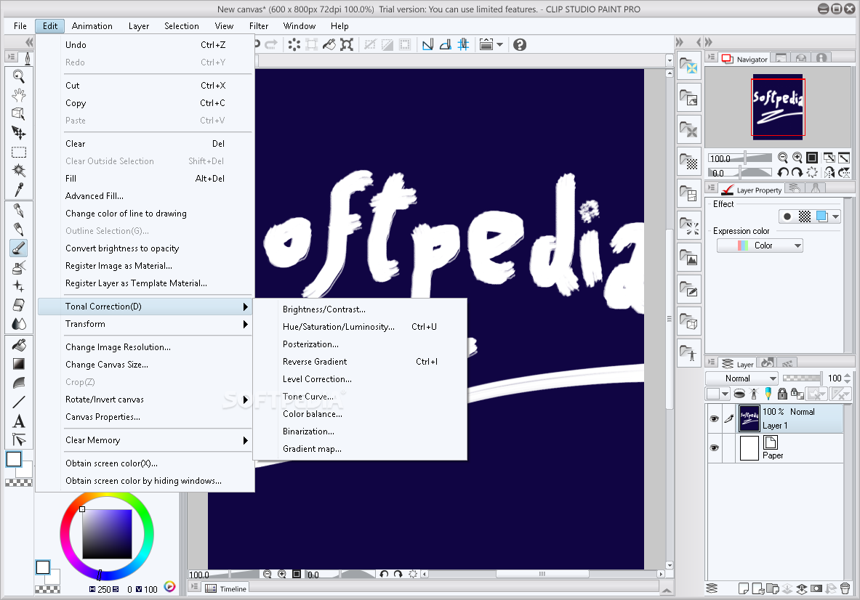Image resolution: width=860 pixels, height=600 pixels.
Task: Click Layer 1 thumbnail in Layer panel
Action: [749, 418]
